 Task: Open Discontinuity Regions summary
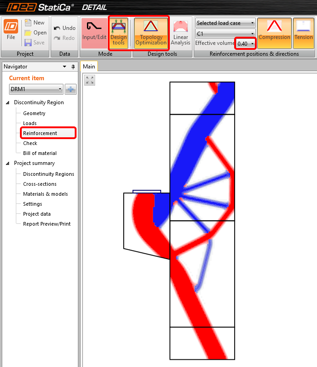[48, 174]
